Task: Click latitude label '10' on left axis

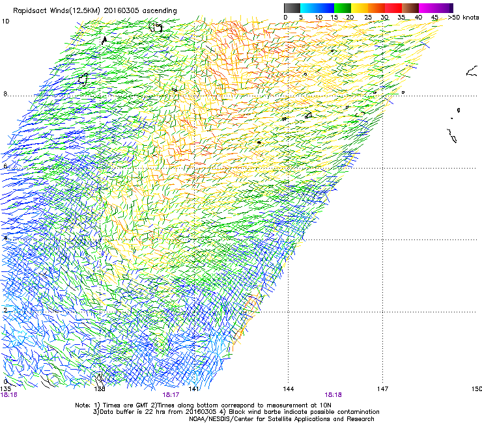Action: point(5,21)
